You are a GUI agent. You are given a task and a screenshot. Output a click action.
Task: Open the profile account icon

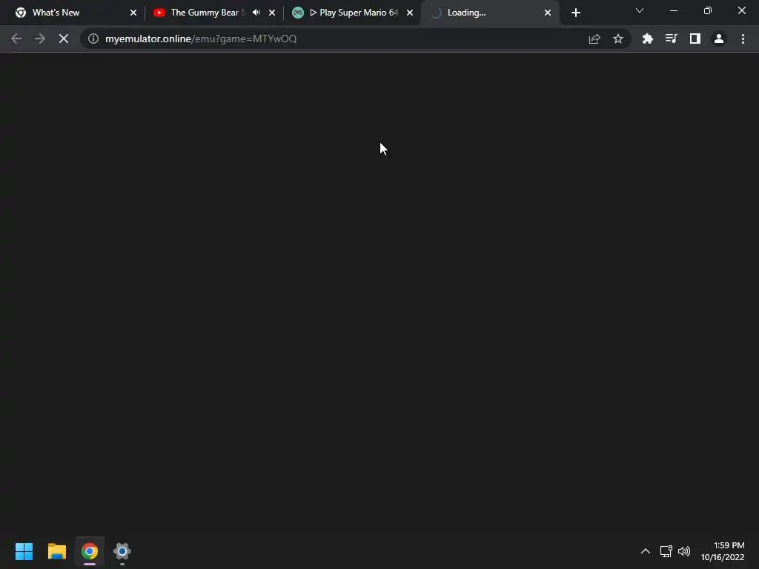[719, 39]
